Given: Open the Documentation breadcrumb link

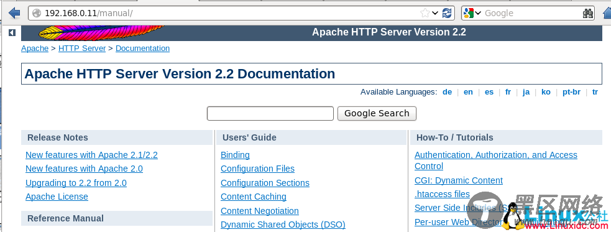Looking at the screenshot, I should click(142, 49).
